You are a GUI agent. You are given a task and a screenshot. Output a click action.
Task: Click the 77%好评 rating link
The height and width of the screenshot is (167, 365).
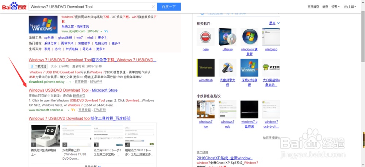point(100,110)
